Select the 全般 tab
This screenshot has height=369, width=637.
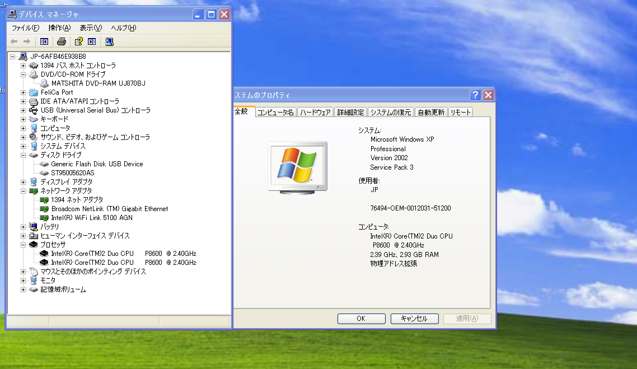243,111
